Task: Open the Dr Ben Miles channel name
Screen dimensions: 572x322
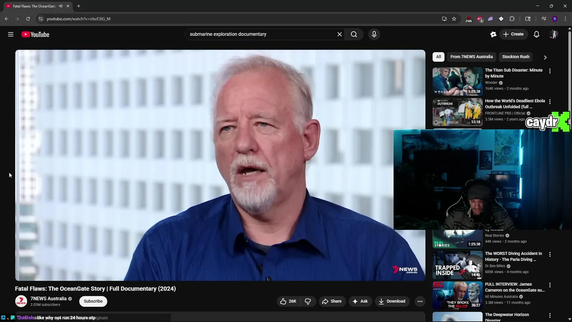Action: click(x=496, y=266)
